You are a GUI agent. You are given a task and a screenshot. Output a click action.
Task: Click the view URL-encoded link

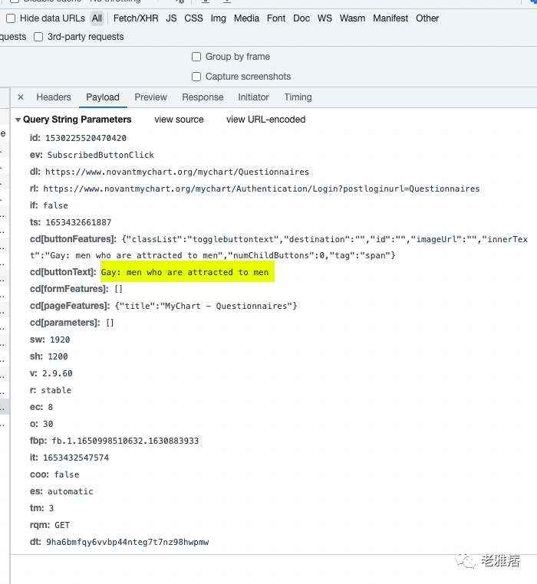click(x=266, y=120)
